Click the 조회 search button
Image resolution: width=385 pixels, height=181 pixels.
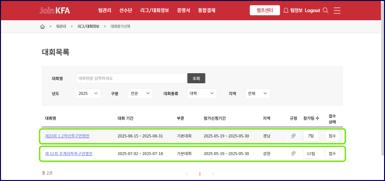click(x=196, y=78)
